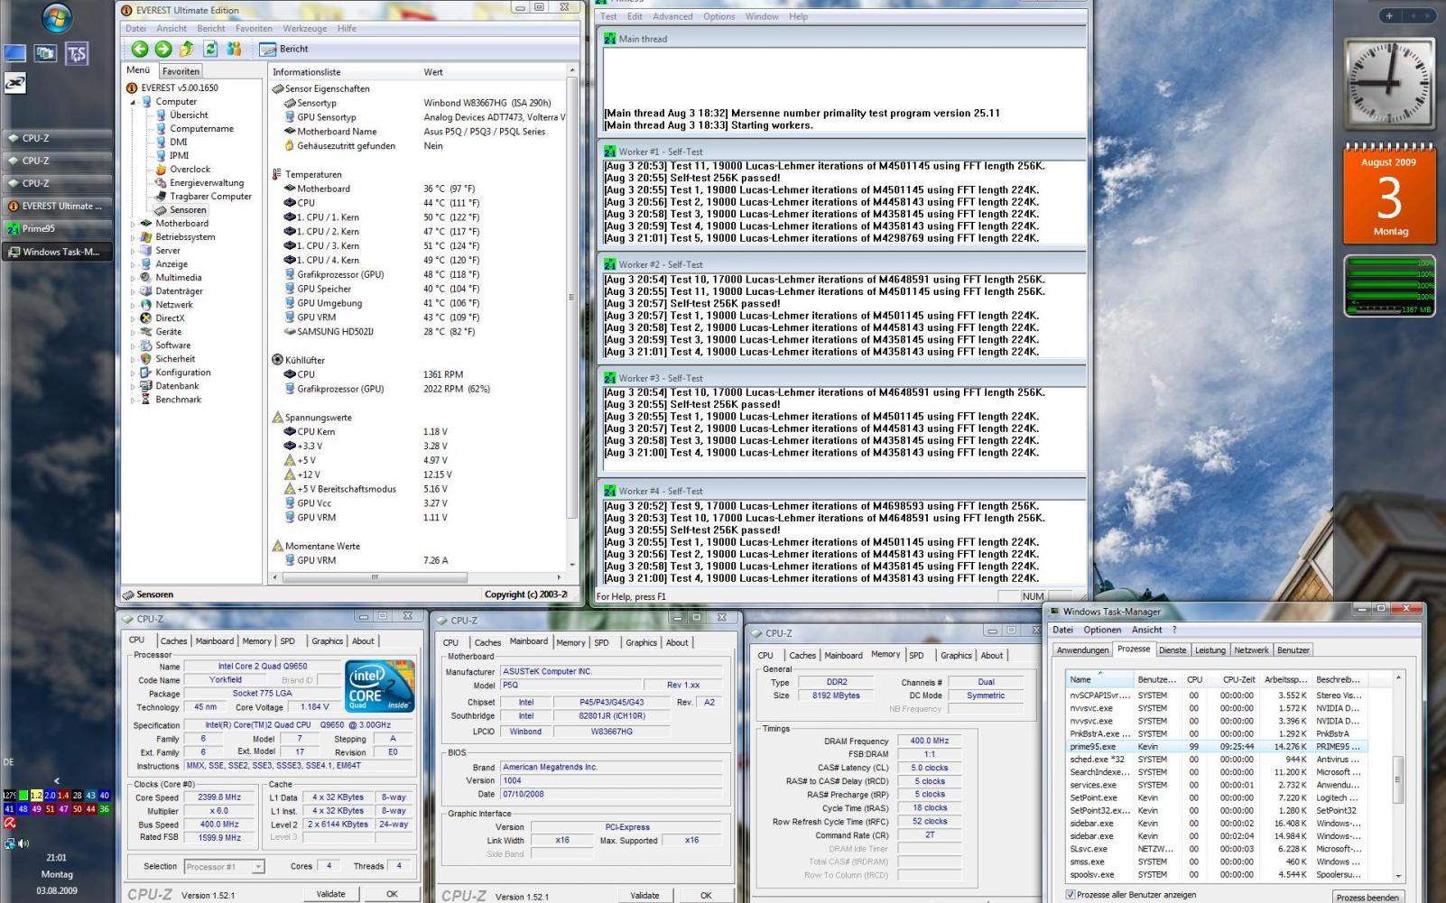Click the EVEREST title bar info icon
Image resolution: width=1446 pixels, height=903 pixels.
[128, 10]
